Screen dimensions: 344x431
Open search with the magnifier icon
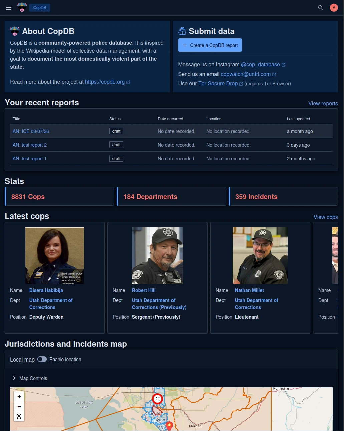320,8
